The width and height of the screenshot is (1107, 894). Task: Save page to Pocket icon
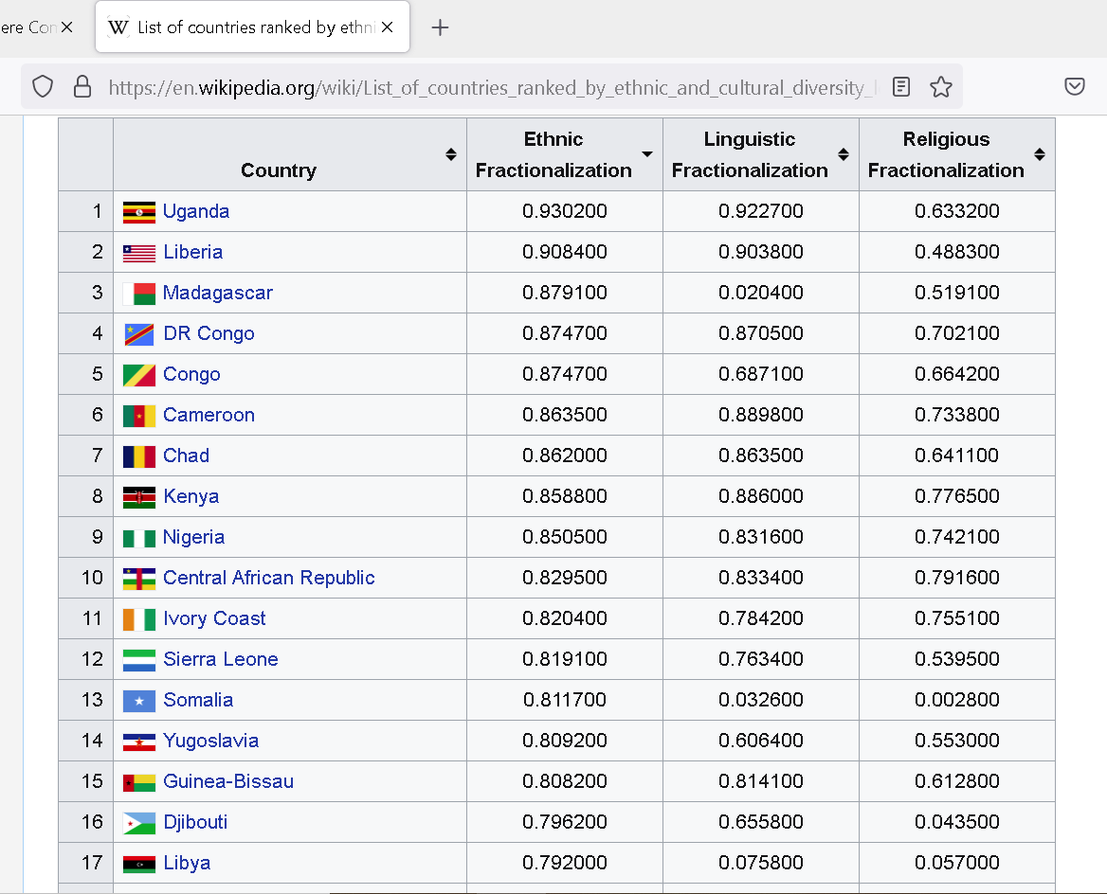[x=1075, y=87]
